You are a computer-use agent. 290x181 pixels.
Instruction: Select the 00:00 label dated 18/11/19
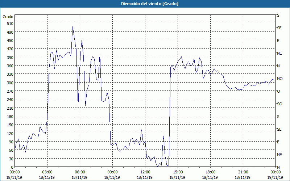(14, 172)
